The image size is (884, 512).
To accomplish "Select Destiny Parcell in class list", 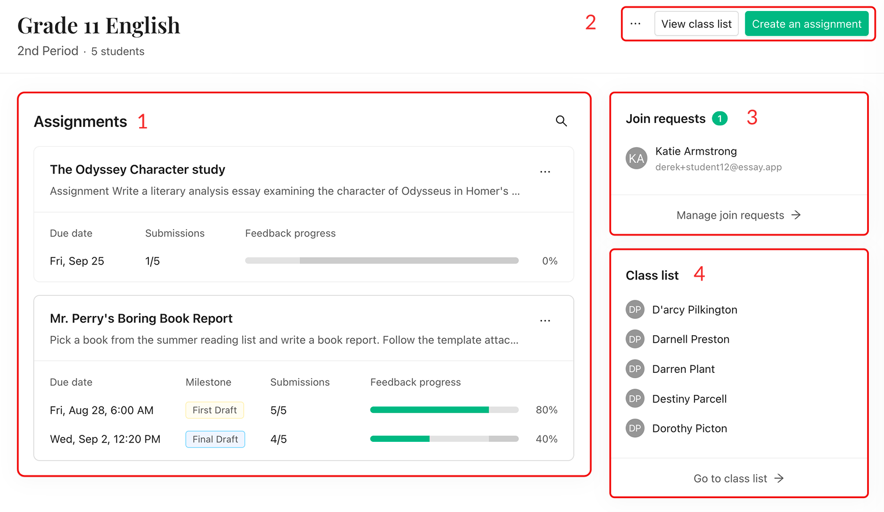I will point(689,399).
